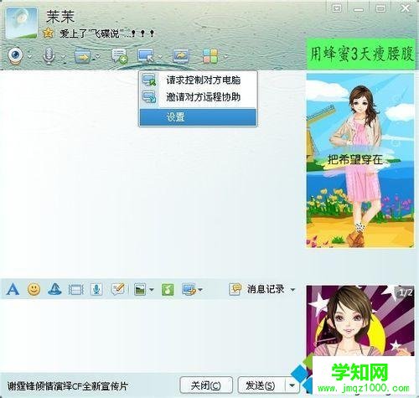Minimize the chat window

point(358,9)
